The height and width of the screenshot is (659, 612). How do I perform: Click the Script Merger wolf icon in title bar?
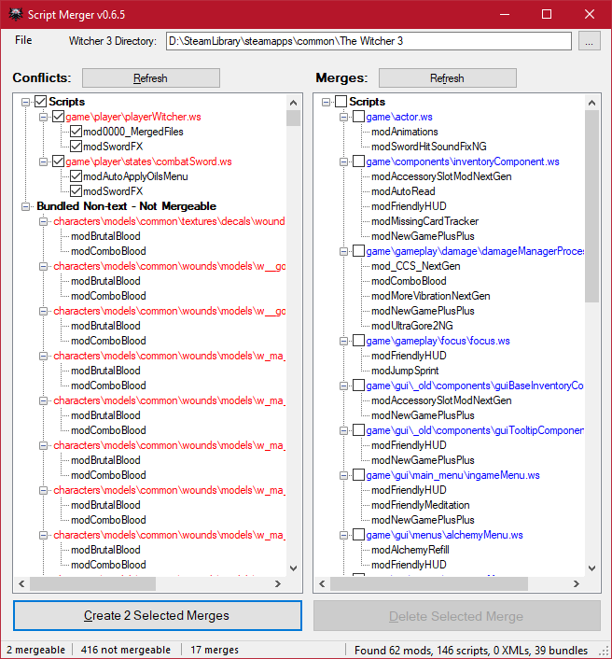pos(16,14)
